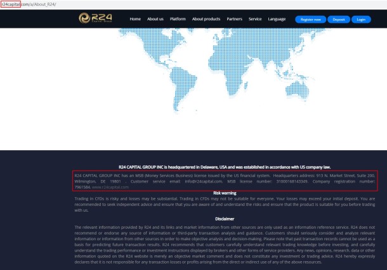Open the Home menu item
387x270 pixels.
point(135,19)
